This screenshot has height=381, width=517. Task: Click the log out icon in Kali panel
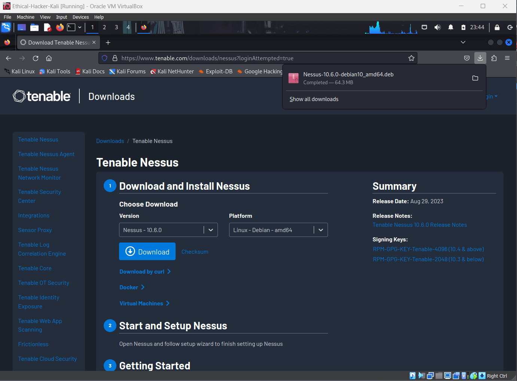[x=510, y=27]
